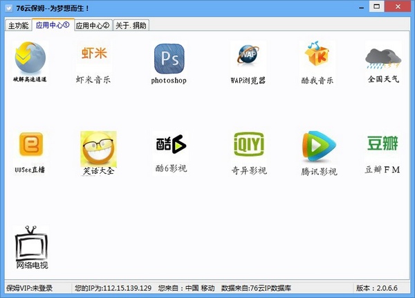Switch to the 应用中心② tab
This screenshot has width=415, height=298.
(x=93, y=26)
